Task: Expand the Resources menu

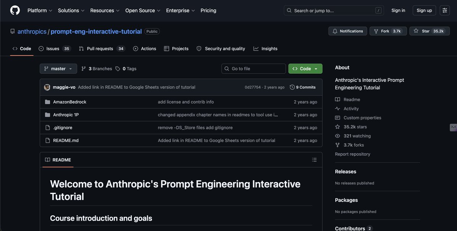Action: 105,11
